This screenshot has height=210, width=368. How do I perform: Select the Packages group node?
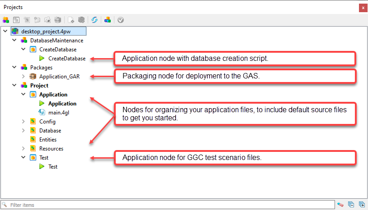41,68
